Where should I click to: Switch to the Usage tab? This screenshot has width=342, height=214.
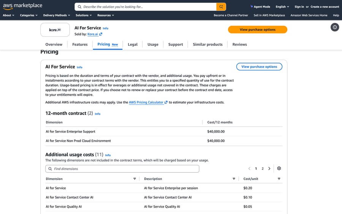coord(153,44)
